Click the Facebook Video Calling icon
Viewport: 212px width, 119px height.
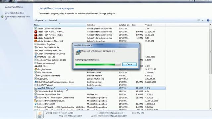(35, 60)
